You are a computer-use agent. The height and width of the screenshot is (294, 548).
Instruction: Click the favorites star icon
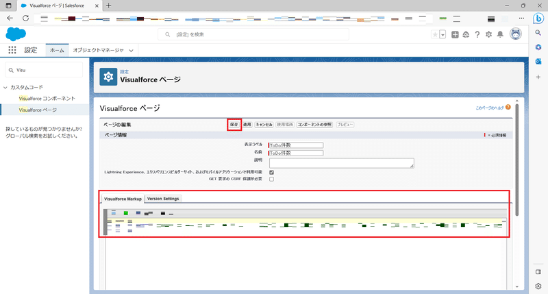(435, 34)
